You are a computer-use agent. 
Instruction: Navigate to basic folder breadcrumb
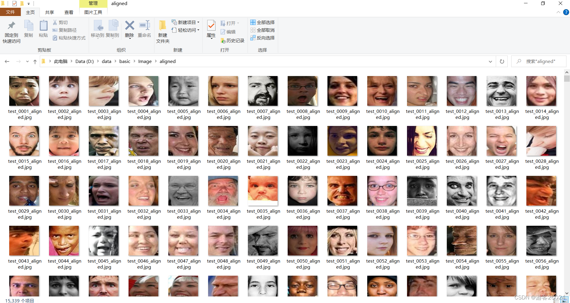(x=125, y=61)
